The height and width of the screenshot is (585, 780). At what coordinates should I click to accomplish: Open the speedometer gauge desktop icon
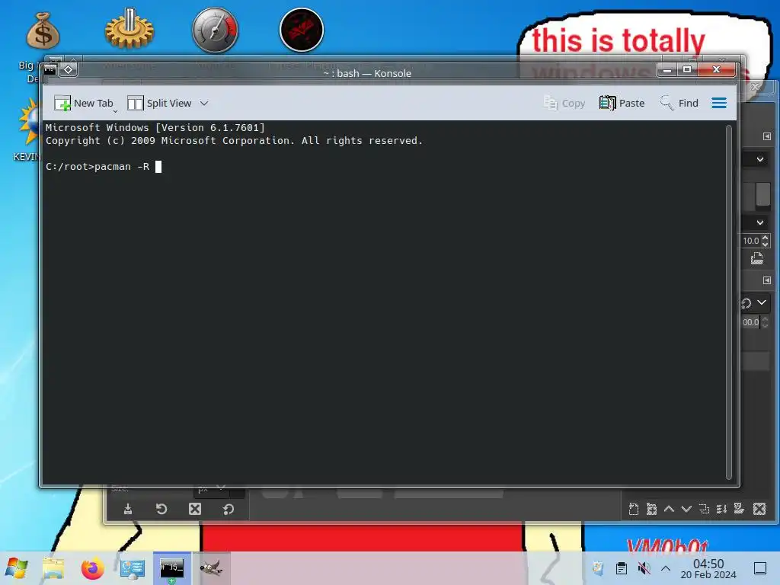coord(215,30)
